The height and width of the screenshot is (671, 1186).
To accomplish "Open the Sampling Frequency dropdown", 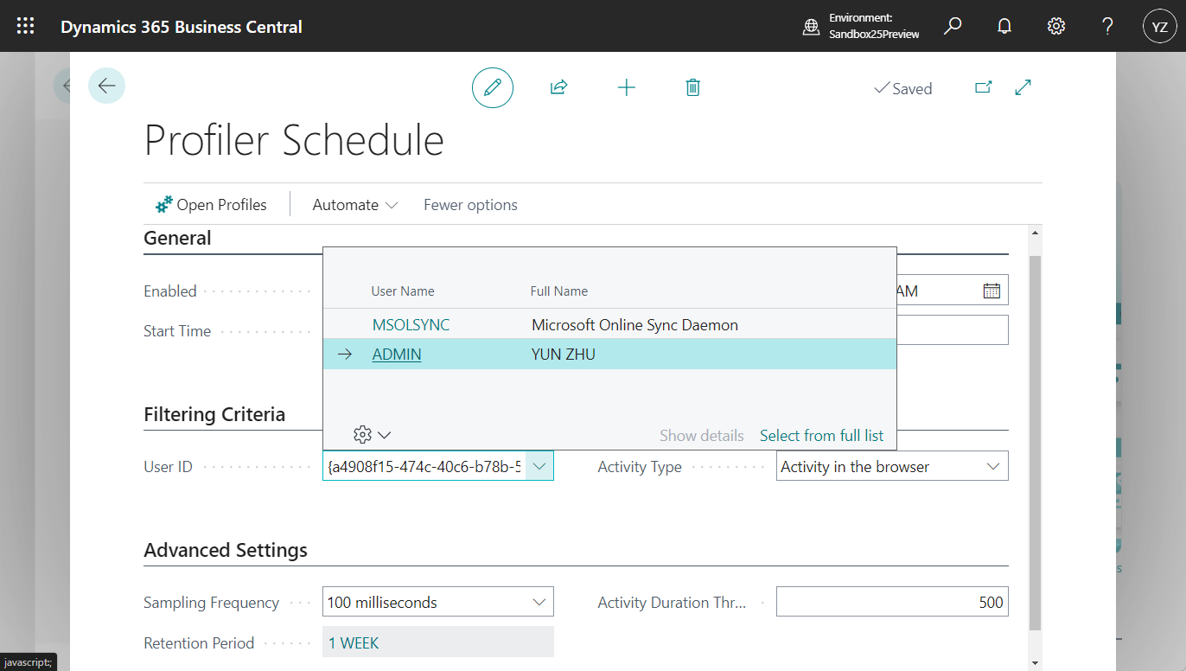I will point(539,601).
